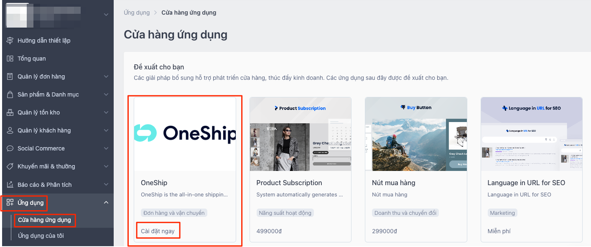Click Cài đặt ngay on OneShip card
This screenshot has width=591, height=247.
click(158, 231)
